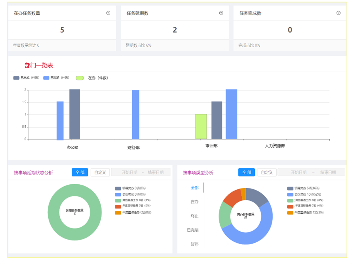Click 自定义 button in 按事项类型分析 panel

267,172
